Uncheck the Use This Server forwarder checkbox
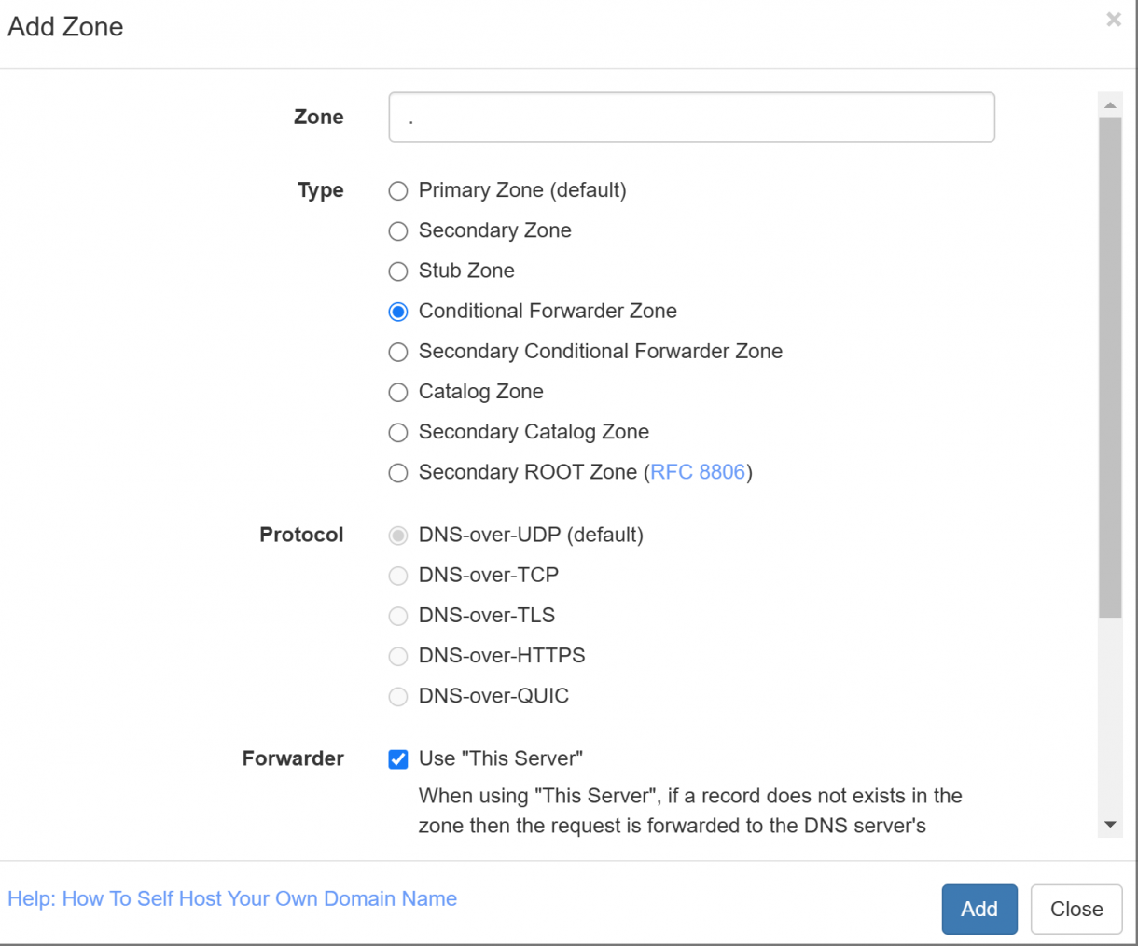This screenshot has height=946, width=1138. pos(398,758)
